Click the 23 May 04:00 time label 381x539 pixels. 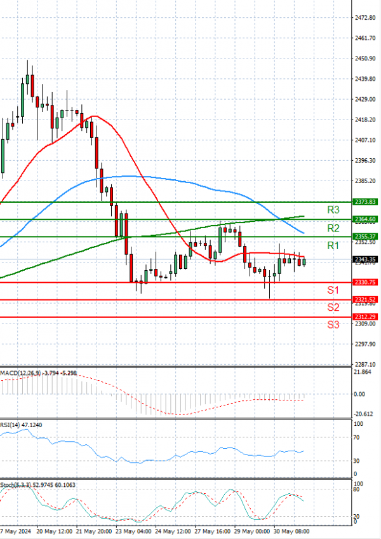click(133, 531)
